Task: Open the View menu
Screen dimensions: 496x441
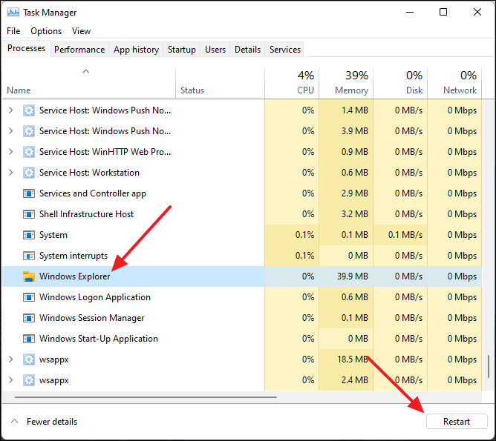Action: tap(81, 31)
